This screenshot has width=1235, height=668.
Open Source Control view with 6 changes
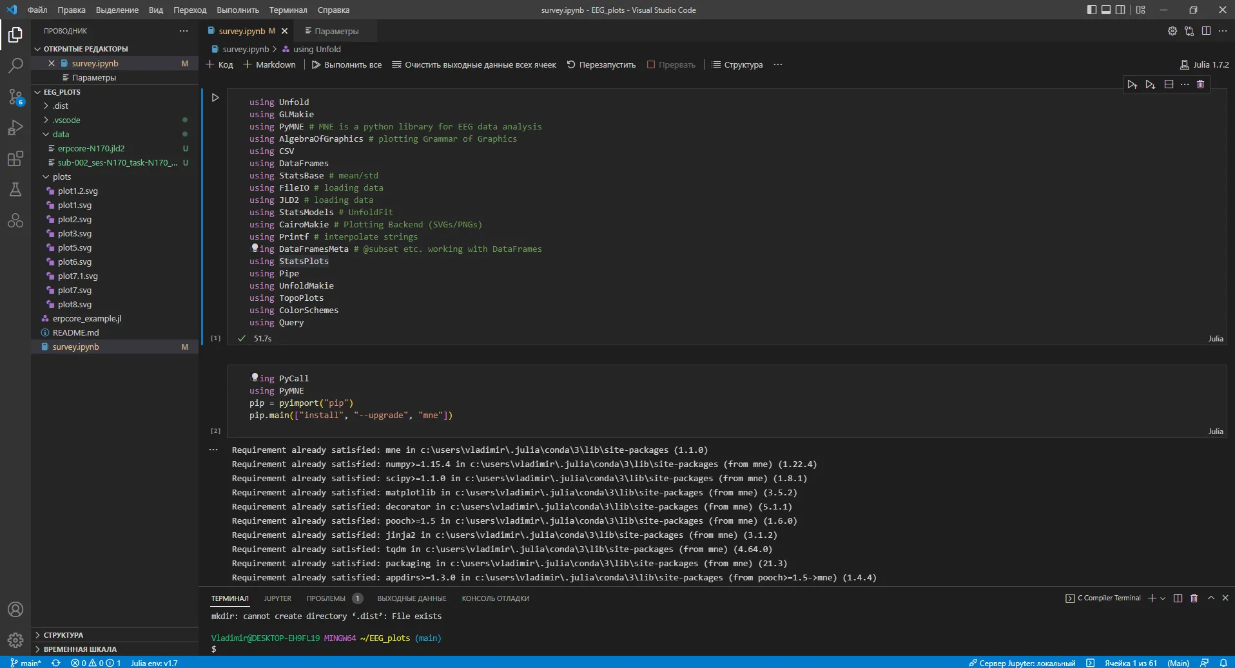pyautogui.click(x=15, y=97)
